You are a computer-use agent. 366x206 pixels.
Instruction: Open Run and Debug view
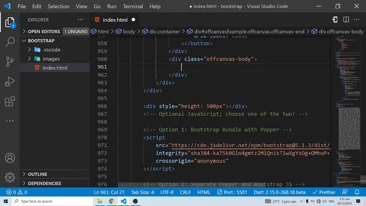pos(10,81)
